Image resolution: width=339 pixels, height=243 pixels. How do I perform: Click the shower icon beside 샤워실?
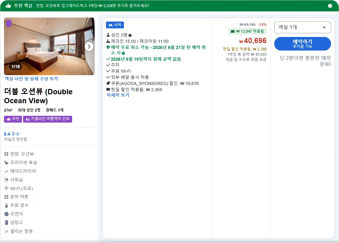[6, 180]
